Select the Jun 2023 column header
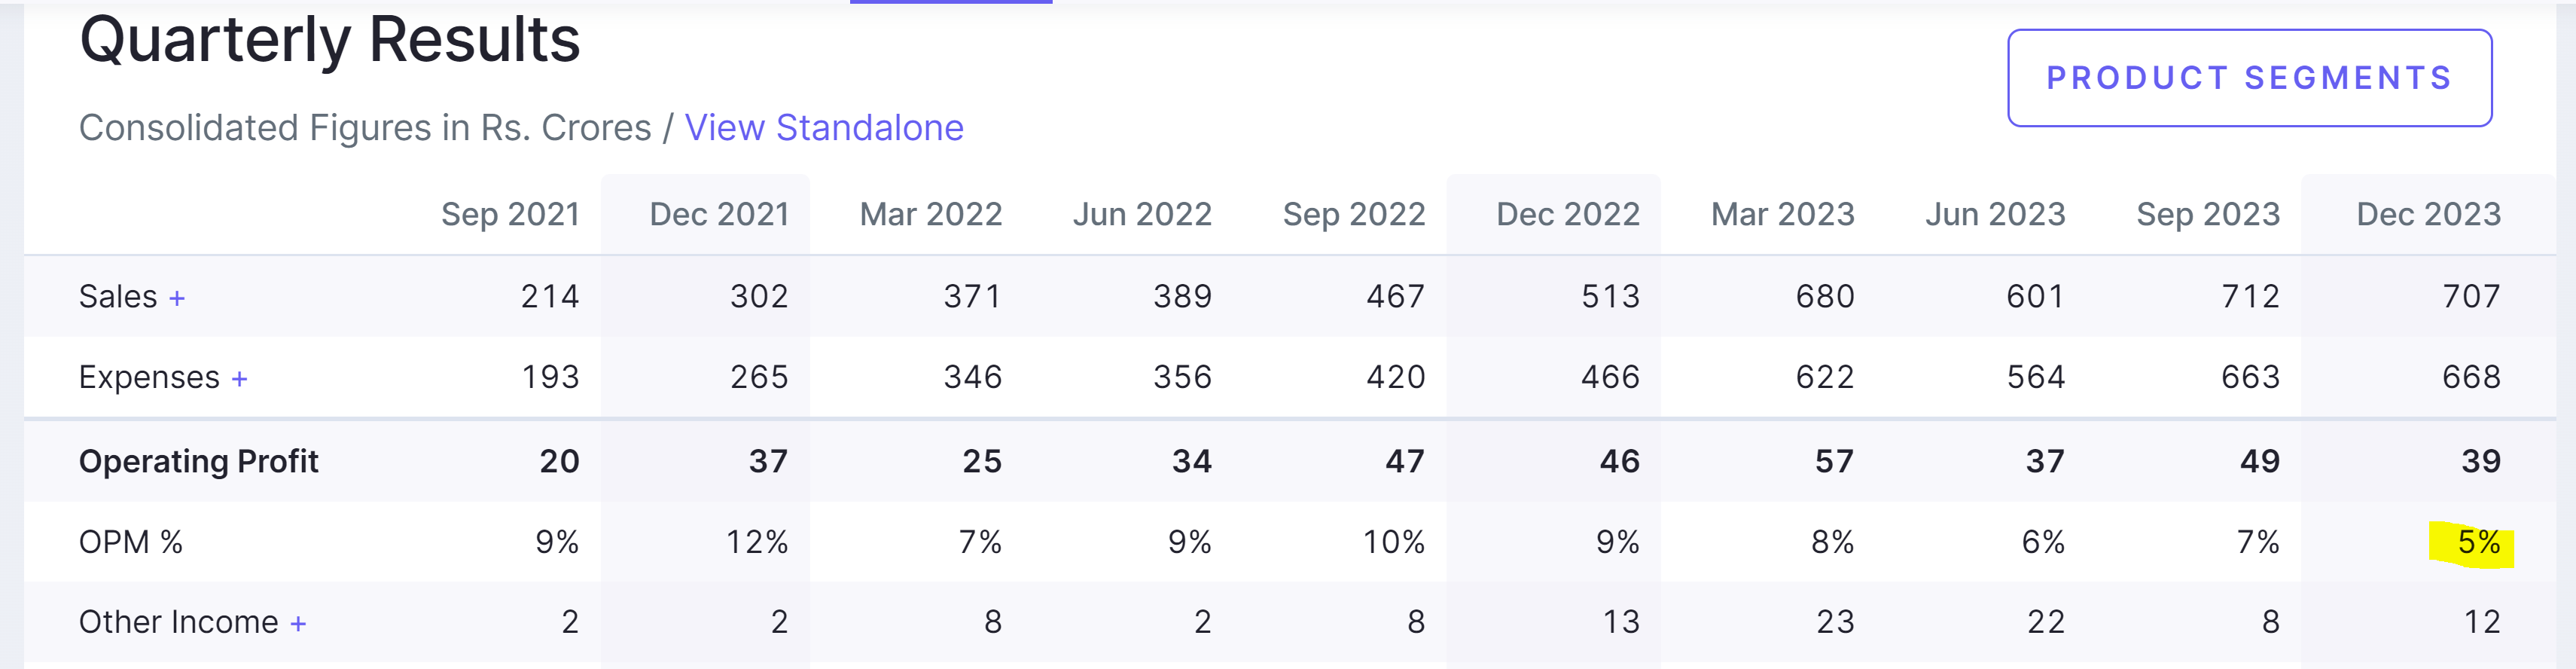Viewport: 2576px width, 669px height. [x=1995, y=214]
